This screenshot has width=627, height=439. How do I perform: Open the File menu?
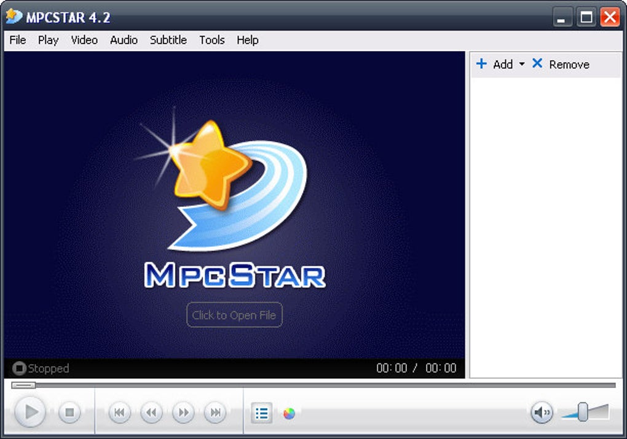tap(18, 40)
